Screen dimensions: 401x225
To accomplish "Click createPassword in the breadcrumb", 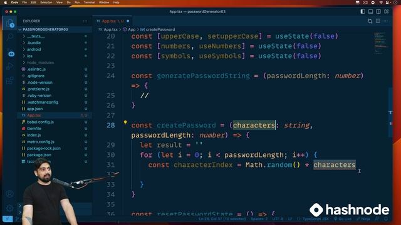I will (x=160, y=29).
